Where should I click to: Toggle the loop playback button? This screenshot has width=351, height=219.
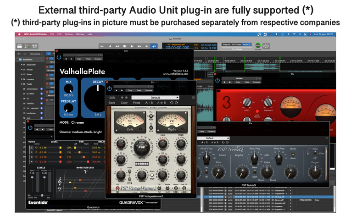(154, 46)
